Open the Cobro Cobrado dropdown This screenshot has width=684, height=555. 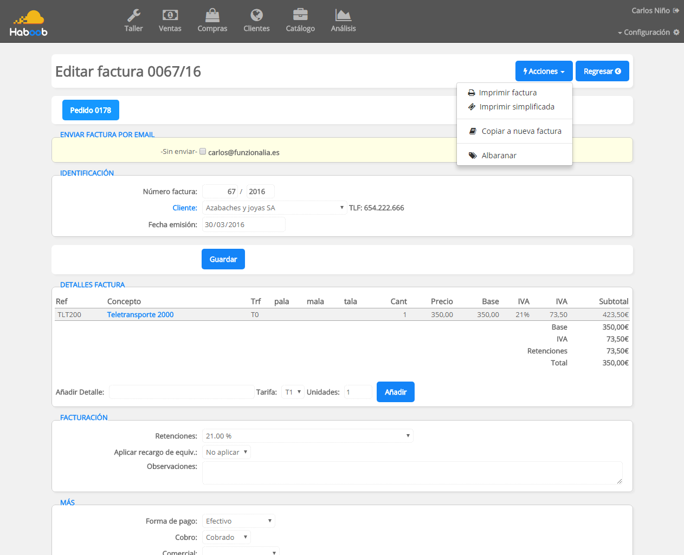pos(227,537)
